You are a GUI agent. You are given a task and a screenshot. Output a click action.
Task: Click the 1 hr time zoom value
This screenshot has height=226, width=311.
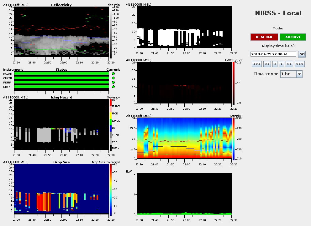(288, 74)
